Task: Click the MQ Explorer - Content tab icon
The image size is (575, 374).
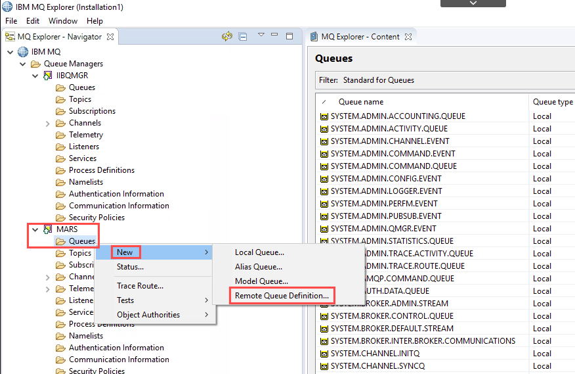Action: 314,37
